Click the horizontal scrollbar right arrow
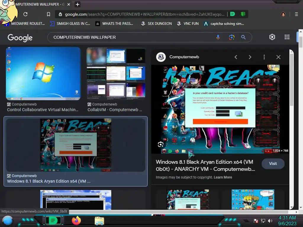Image resolution: width=303 pixels, height=227 pixels. pyautogui.click(x=296, y=212)
